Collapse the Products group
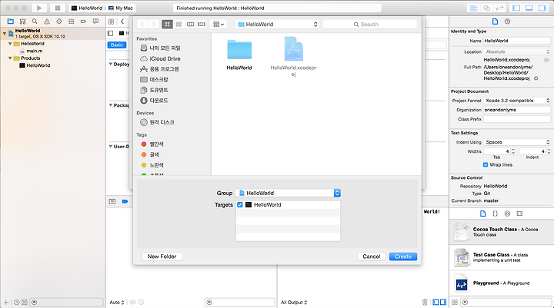 point(10,58)
